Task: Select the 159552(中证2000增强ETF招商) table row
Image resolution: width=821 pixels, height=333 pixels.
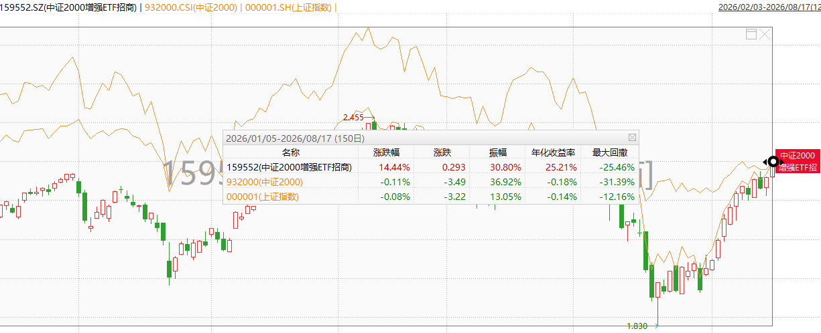Action: pos(430,167)
